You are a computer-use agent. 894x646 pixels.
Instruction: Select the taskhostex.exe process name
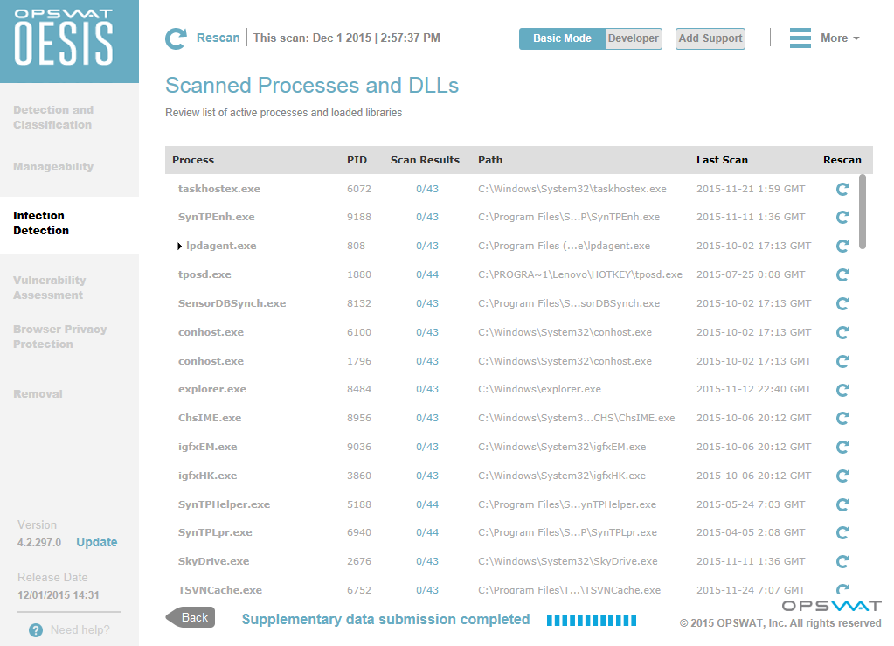coord(219,189)
